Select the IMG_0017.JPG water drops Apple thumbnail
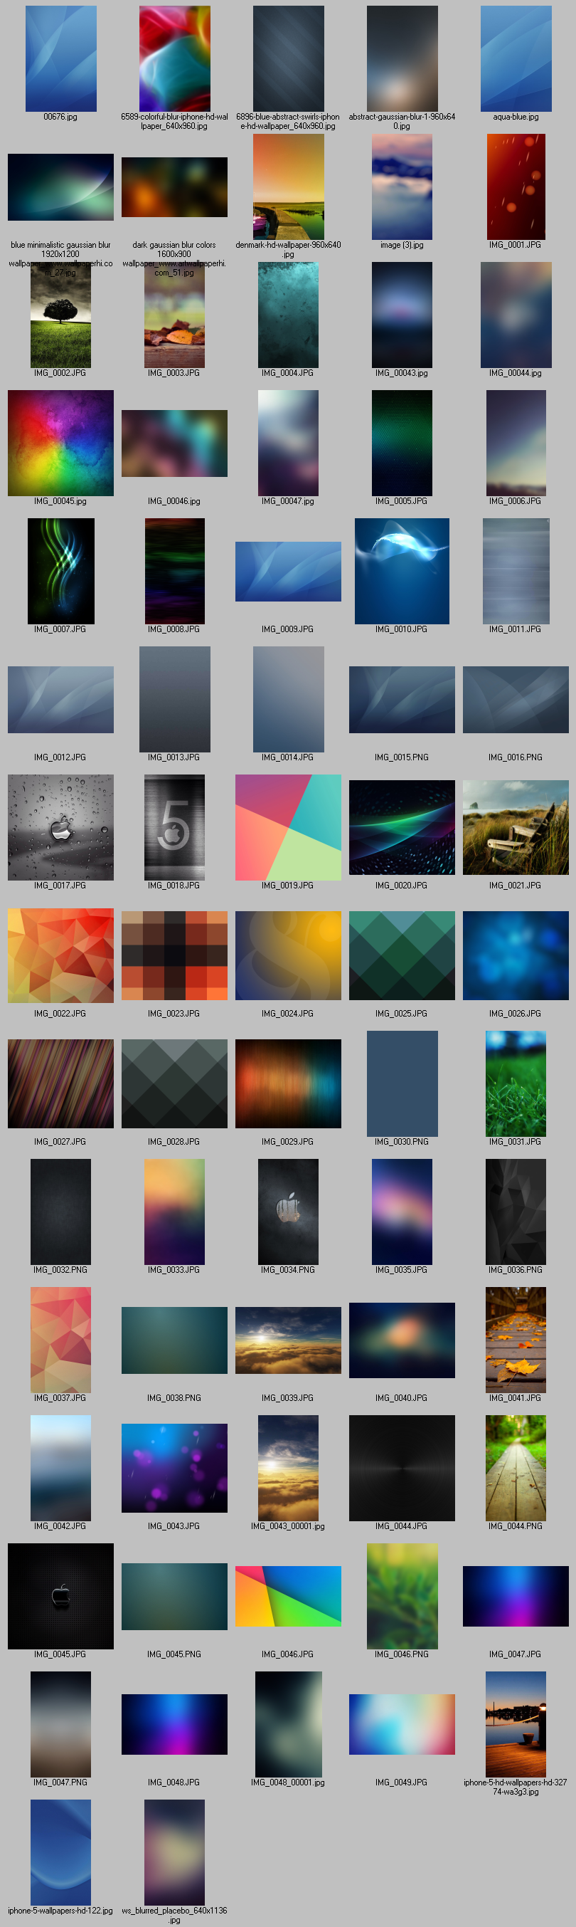Image resolution: width=576 pixels, height=1927 pixels. (60, 827)
